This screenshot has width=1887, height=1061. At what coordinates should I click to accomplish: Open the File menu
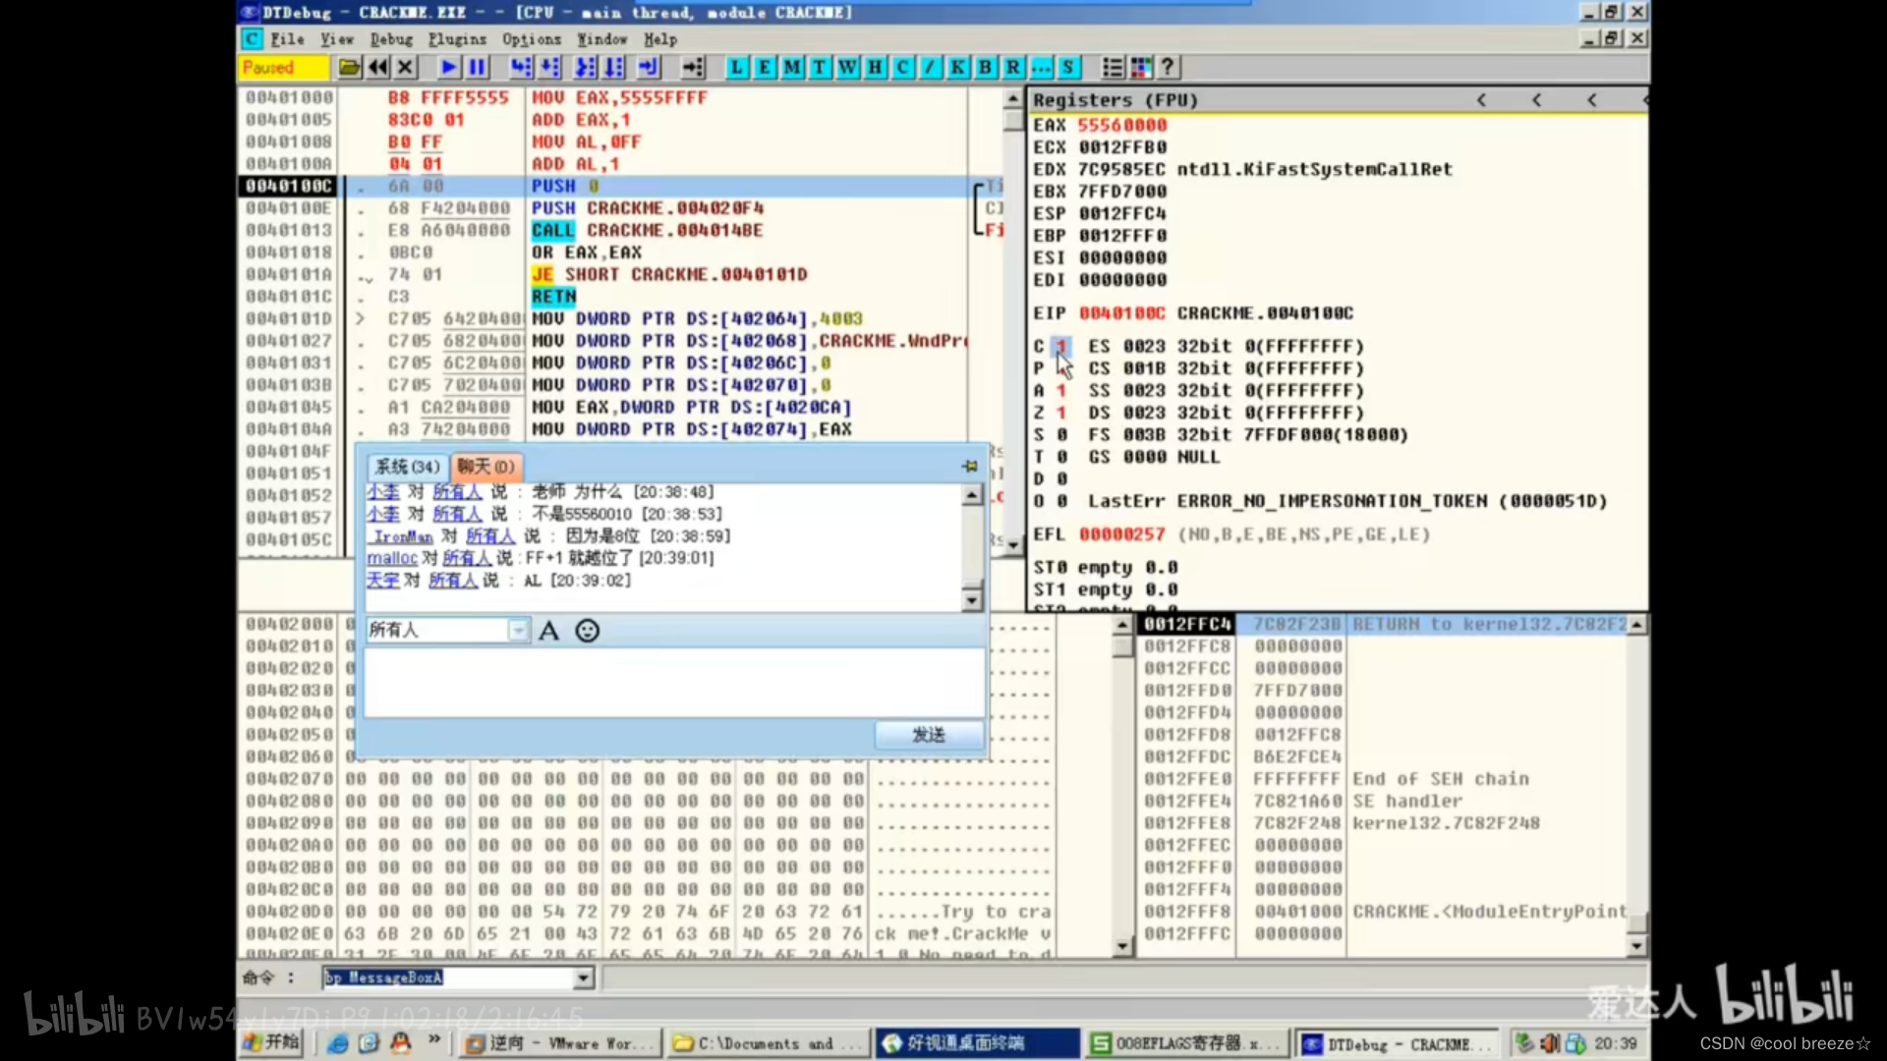pyautogui.click(x=287, y=39)
